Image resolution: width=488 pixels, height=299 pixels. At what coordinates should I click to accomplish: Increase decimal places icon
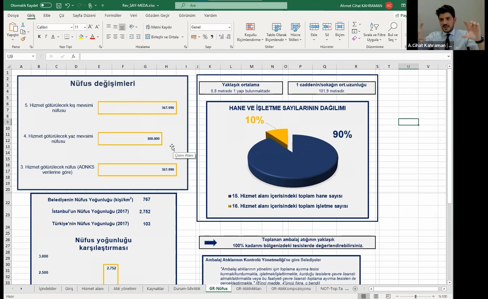pos(221,36)
